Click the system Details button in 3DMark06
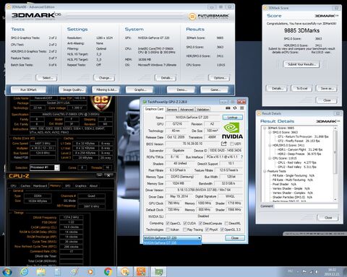347x277 pixels. pos(166,78)
